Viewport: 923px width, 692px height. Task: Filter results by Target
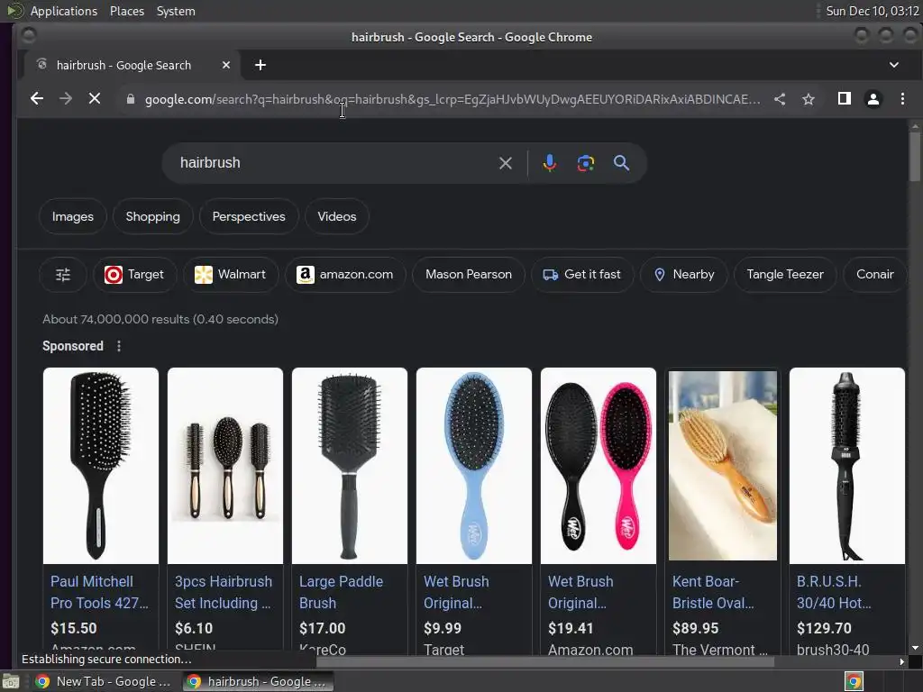[x=135, y=274]
